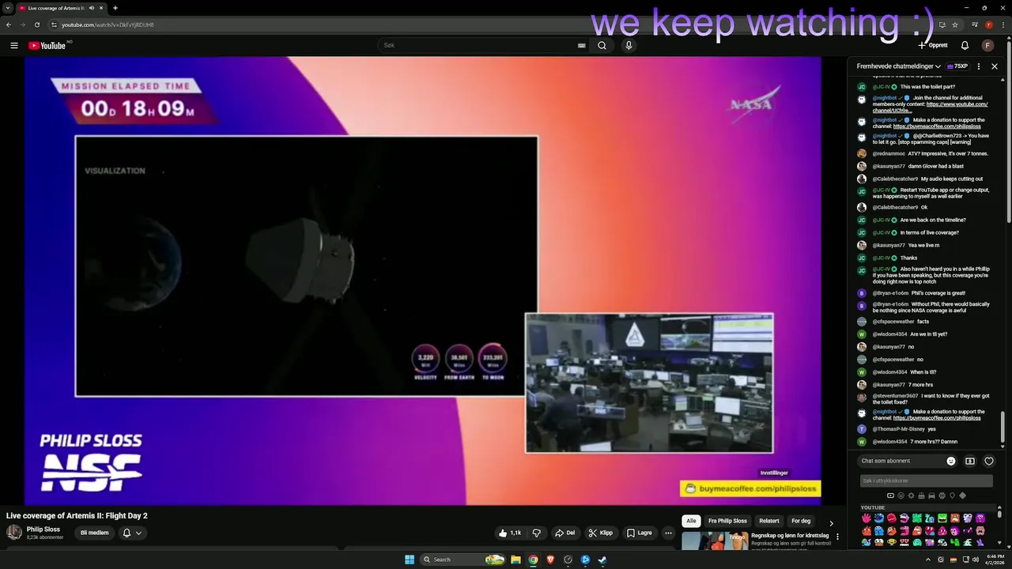The image size is (1012, 569).
Task: Open the video title text
Action: [x=77, y=516]
